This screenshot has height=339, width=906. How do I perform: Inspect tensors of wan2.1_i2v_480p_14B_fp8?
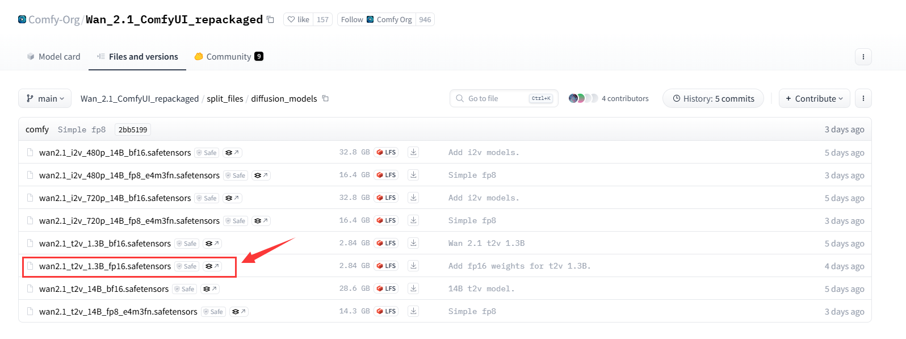tap(261, 175)
